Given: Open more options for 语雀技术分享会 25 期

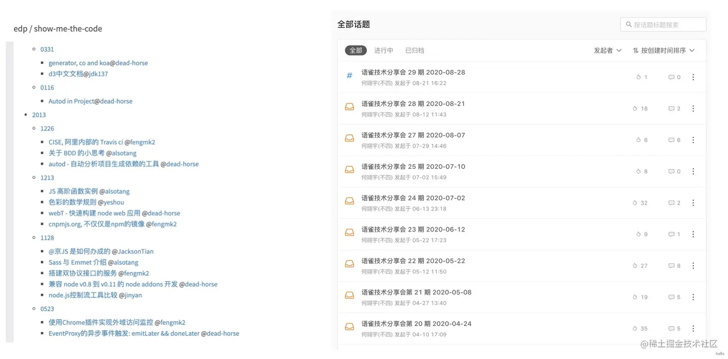Looking at the screenshot, I should [693, 171].
